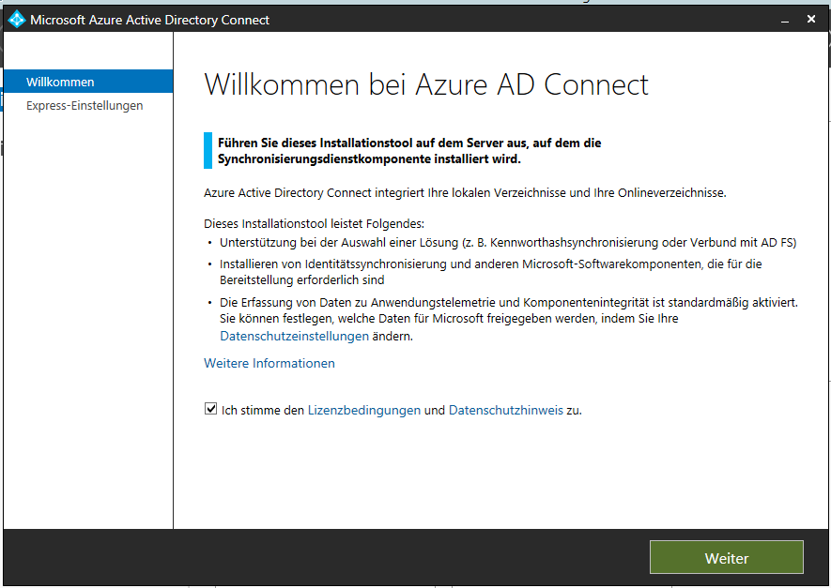
Task: Toggle the license agreement checkbox
Action: click(x=210, y=409)
